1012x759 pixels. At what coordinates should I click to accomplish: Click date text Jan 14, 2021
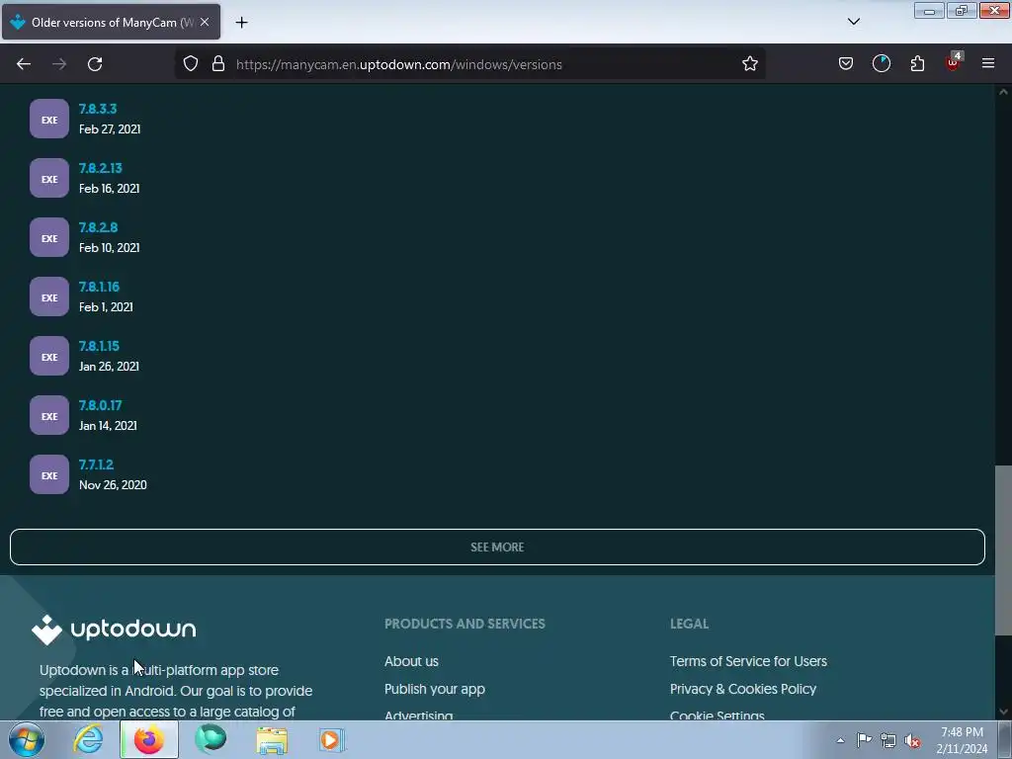[108, 425]
